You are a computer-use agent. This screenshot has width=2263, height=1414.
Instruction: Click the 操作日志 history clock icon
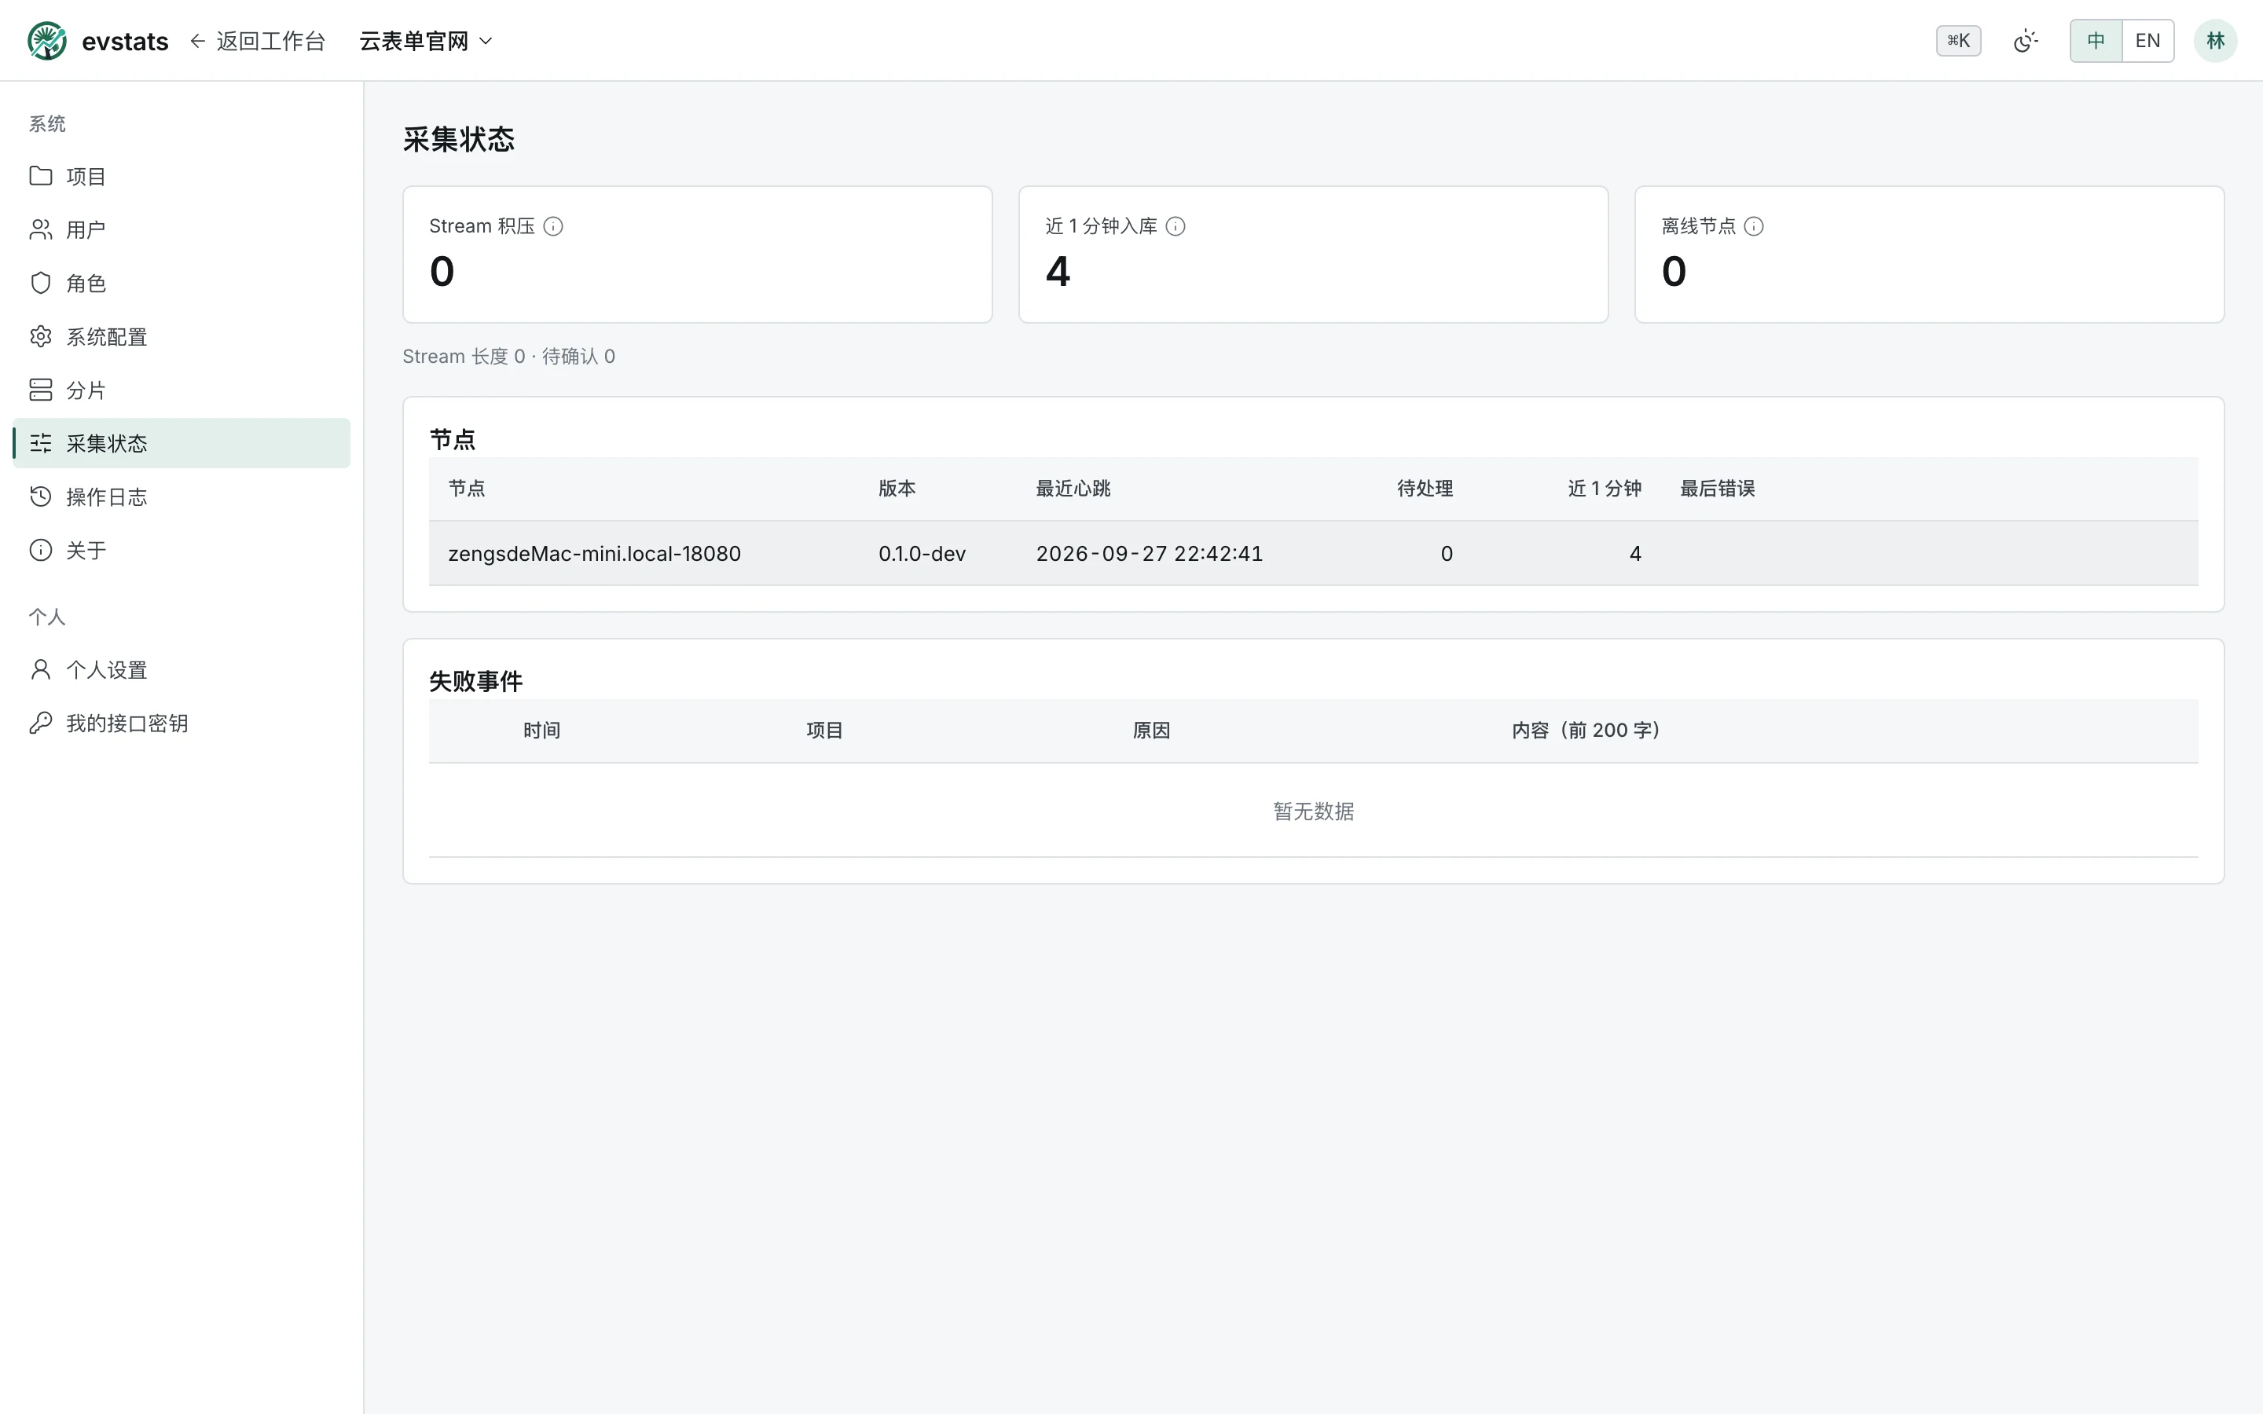pyautogui.click(x=40, y=496)
